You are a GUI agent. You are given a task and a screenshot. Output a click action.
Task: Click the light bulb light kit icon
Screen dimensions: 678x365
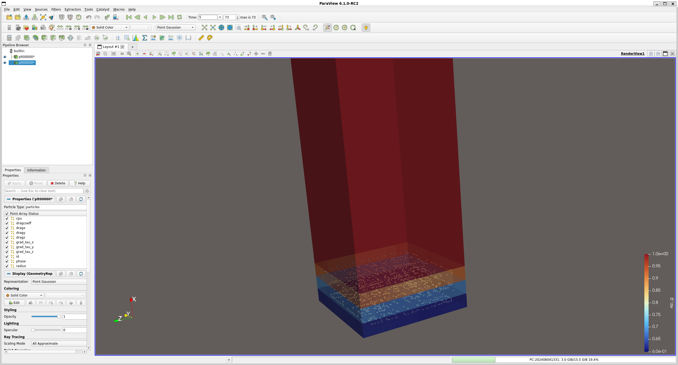coord(366,28)
